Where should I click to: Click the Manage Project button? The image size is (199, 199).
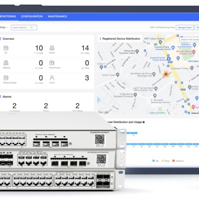[x=184, y=27]
